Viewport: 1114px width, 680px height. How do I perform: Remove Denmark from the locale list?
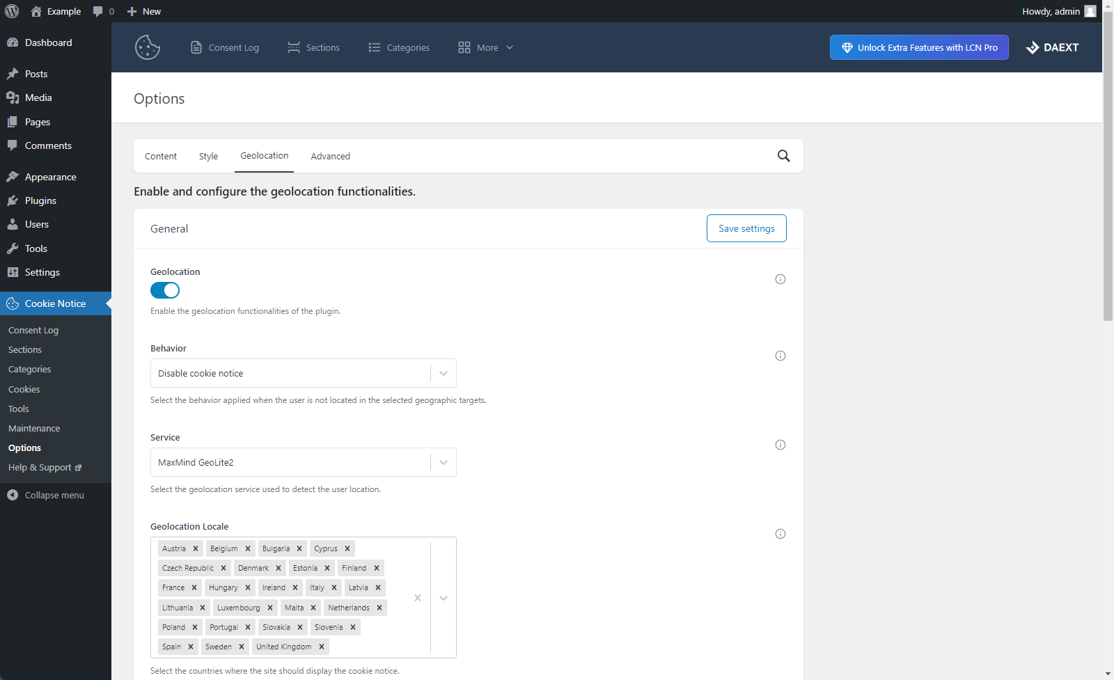pyautogui.click(x=278, y=568)
